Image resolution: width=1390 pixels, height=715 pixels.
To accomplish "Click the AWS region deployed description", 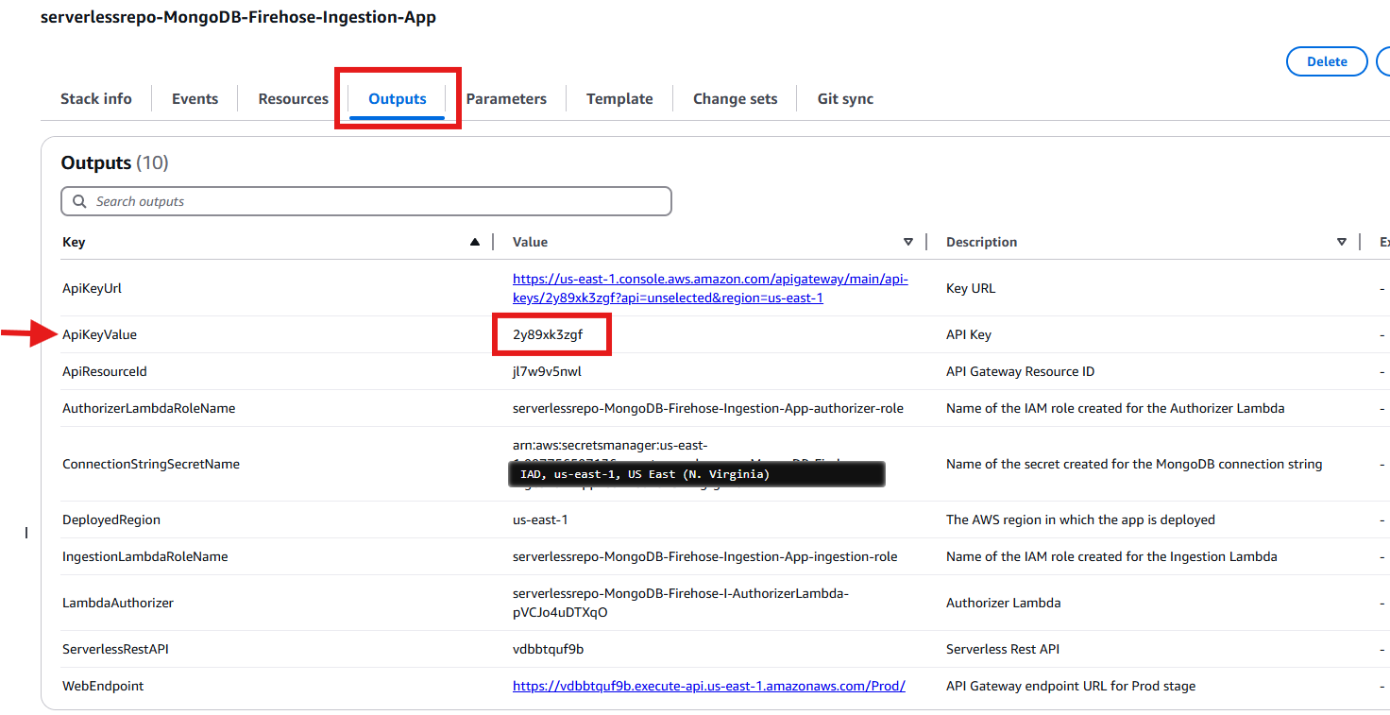I will tap(1080, 519).
